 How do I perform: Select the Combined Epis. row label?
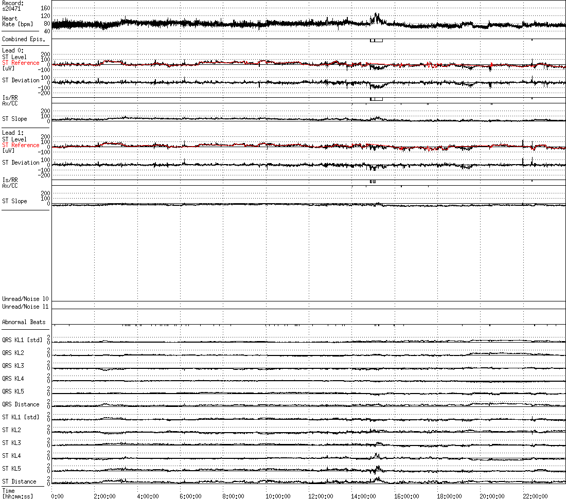point(24,39)
